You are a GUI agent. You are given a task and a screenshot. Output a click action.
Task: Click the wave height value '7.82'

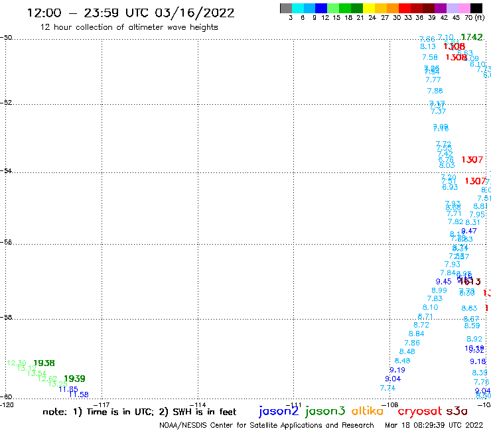click(x=455, y=221)
